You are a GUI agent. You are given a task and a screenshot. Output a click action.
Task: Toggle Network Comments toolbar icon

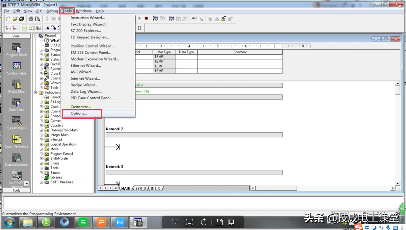[x=31, y=28]
